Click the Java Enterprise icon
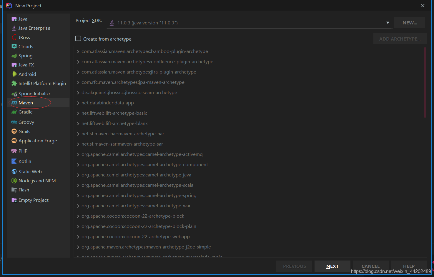This screenshot has width=434, height=277. 14,28
